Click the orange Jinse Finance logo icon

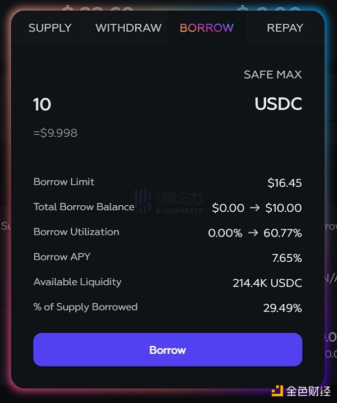(277, 391)
